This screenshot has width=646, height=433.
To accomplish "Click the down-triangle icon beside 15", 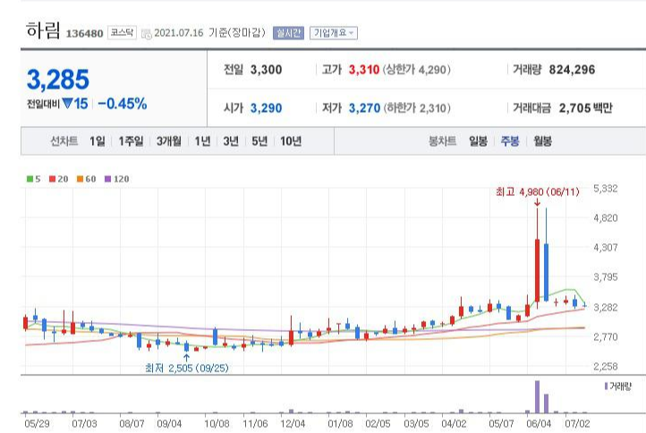I will [x=68, y=104].
